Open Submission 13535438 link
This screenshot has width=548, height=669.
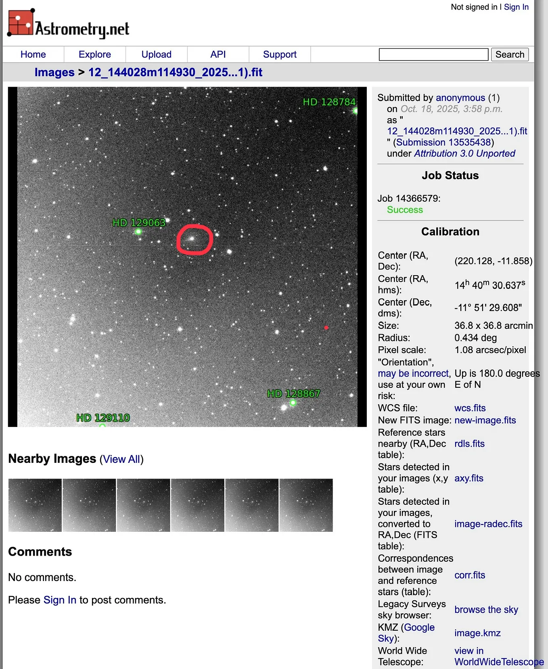tap(443, 142)
